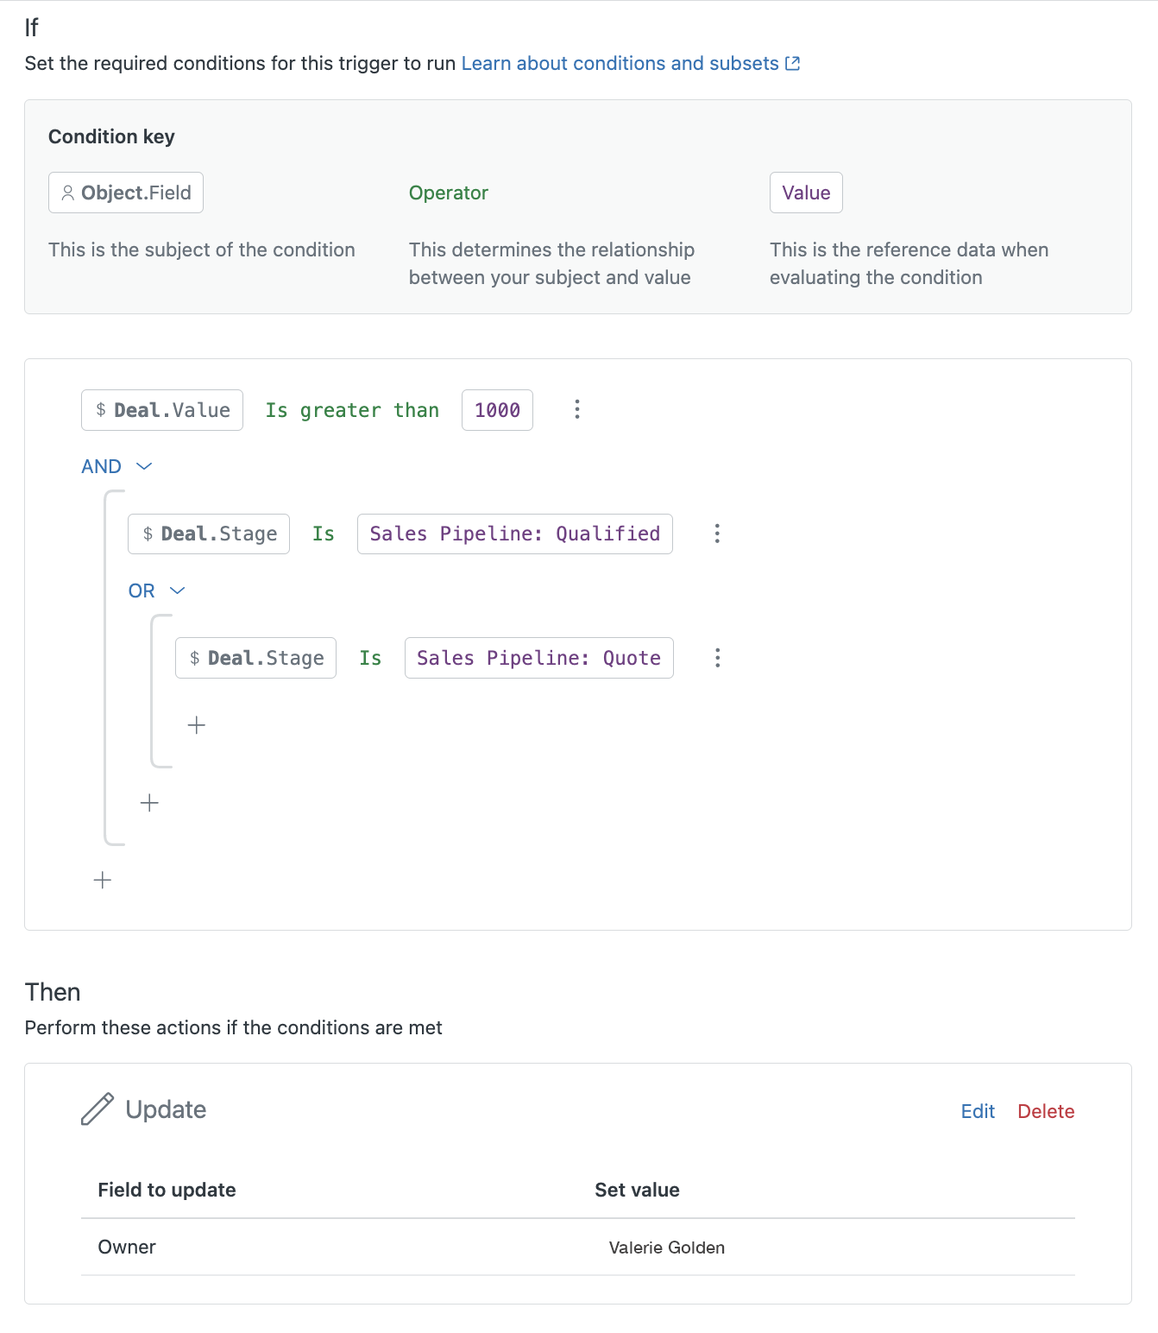Expand the OR operator dropdown
Screen dimensions: 1158x1333
tap(177, 591)
